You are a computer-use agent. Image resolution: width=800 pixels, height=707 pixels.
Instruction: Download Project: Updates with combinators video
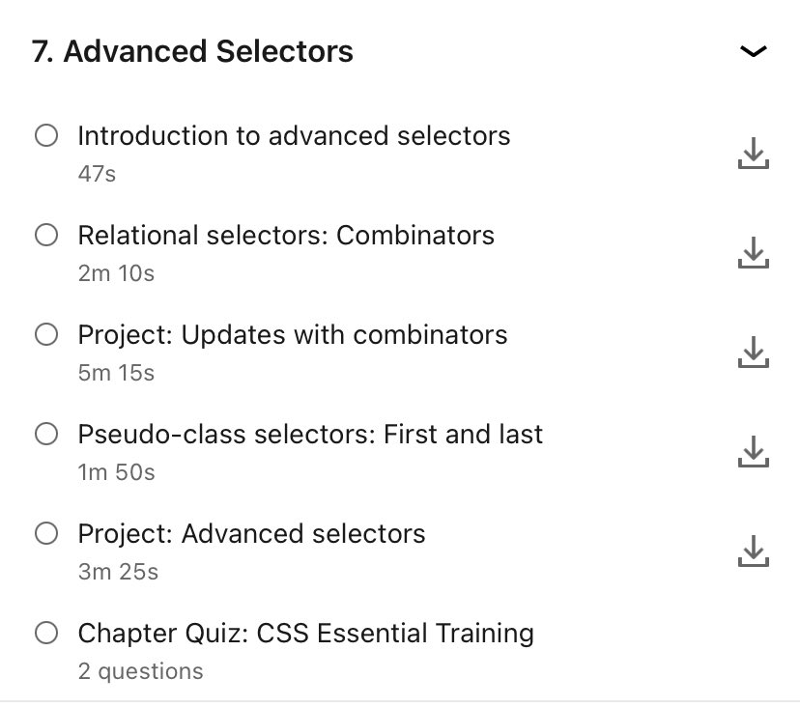click(753, 352)
